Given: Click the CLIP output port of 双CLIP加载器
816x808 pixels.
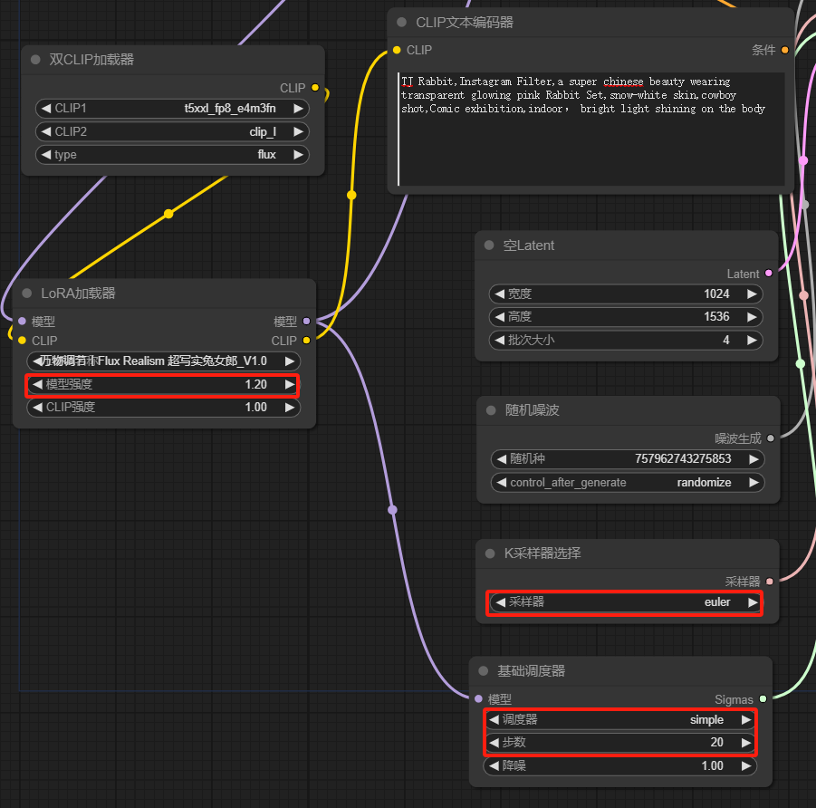Looking at the screenshot, I should coord(315,88).
